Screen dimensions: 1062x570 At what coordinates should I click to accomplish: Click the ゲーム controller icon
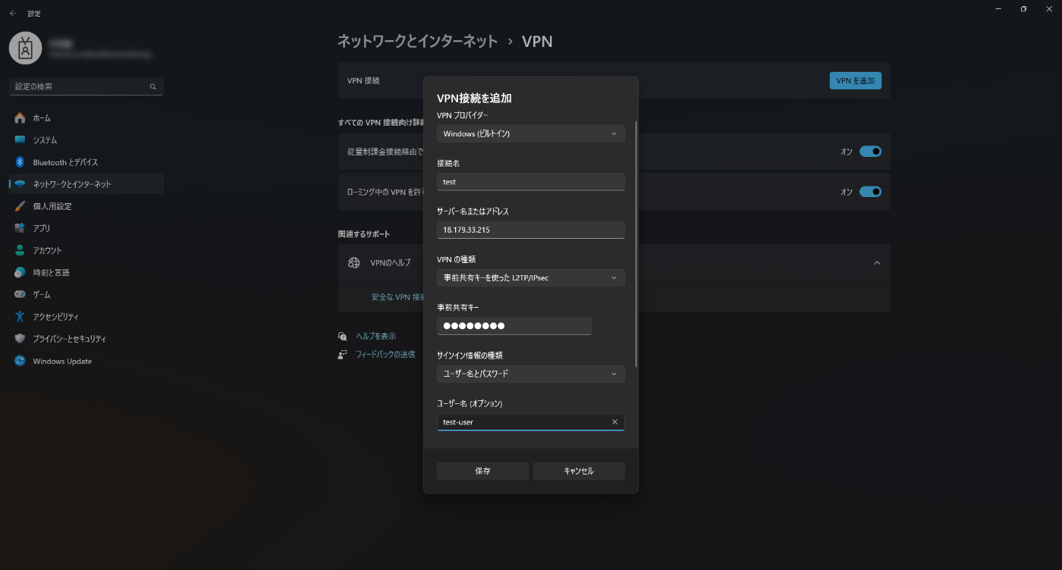pos(20,294)
